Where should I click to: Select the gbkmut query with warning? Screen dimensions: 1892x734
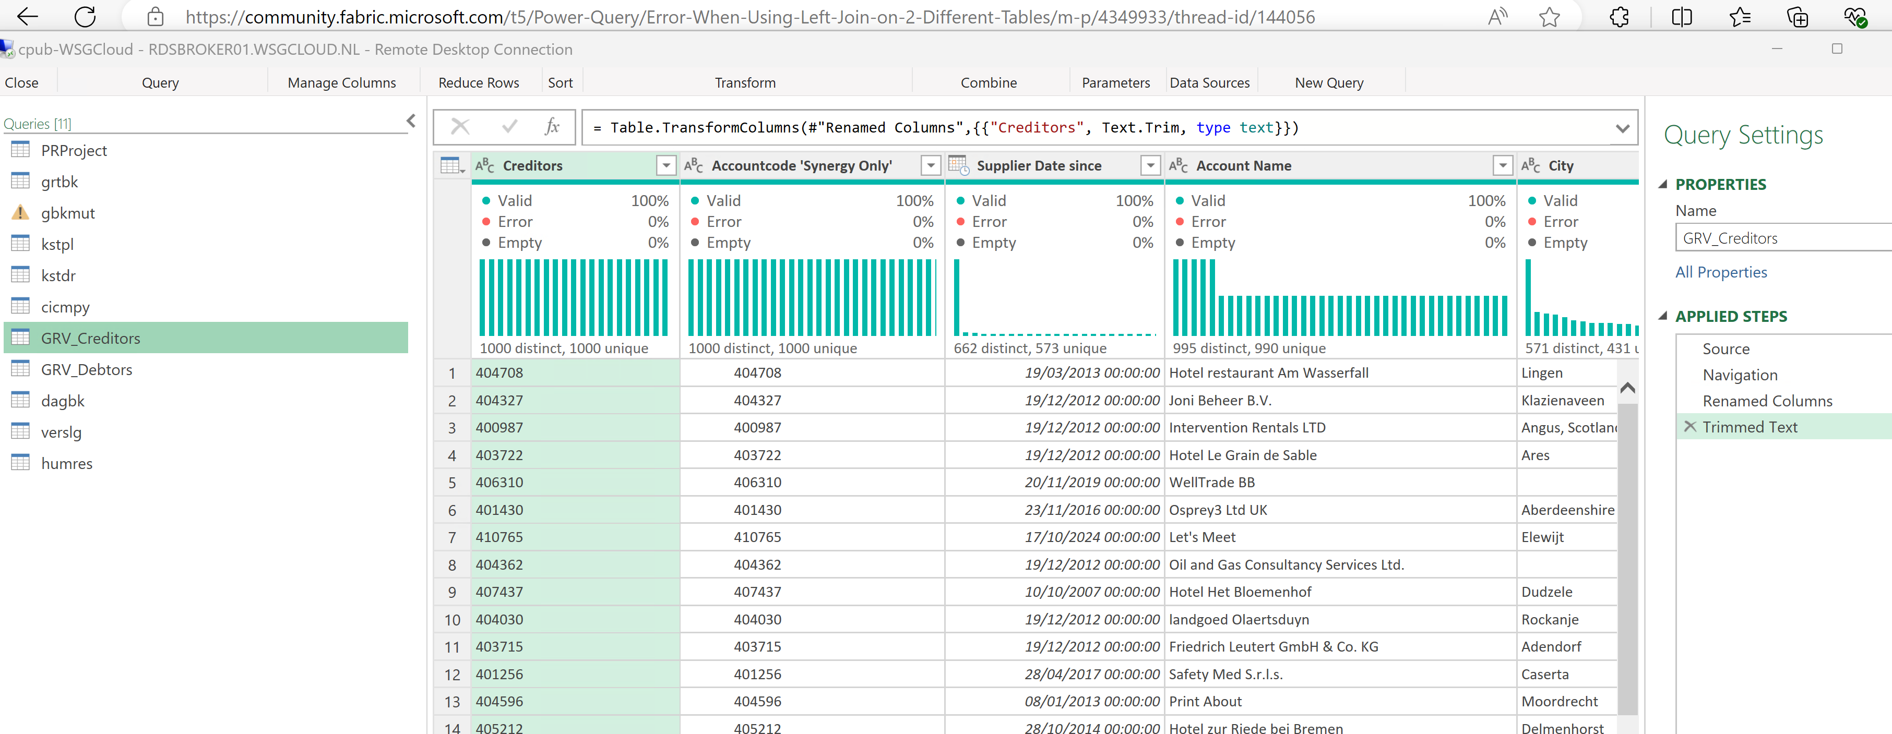(206, 213)
